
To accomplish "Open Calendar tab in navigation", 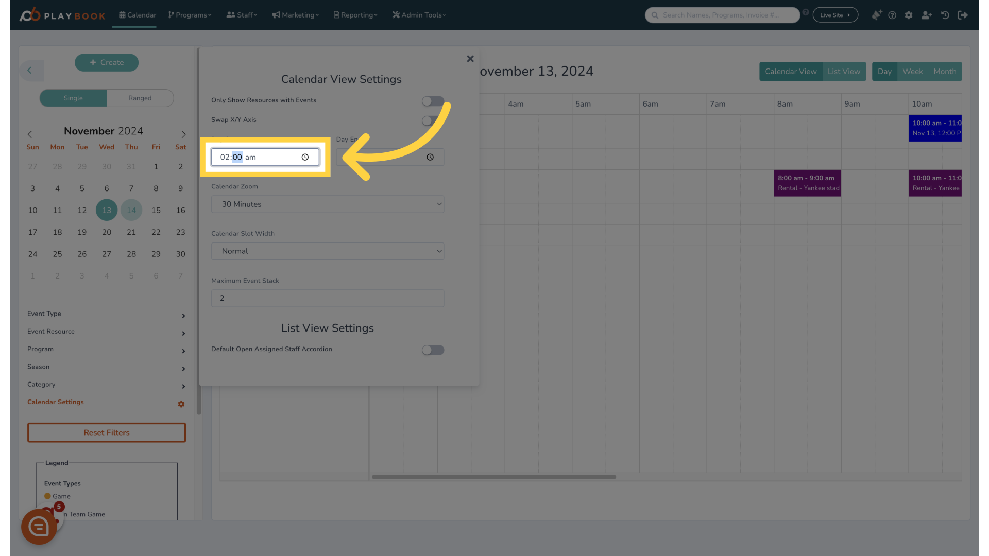I will [x=137, y=15].
